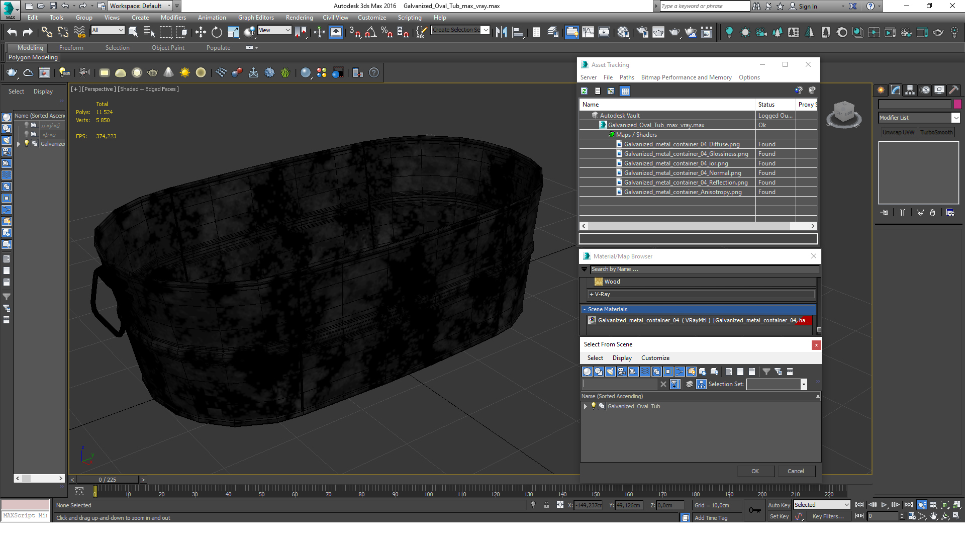Image resolution: width=965 pixels, height=543 pixels.
Task: Toggle the Percent Snap button
Action: click(x=387, y=32)
